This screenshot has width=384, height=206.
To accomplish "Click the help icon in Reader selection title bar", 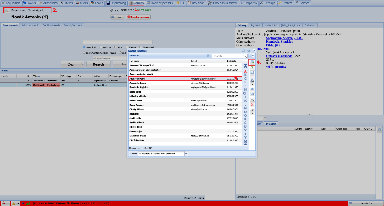I will click(x=244, y=50).
